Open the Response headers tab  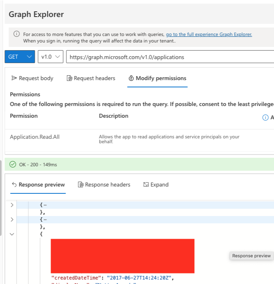(x=104, y=184)
